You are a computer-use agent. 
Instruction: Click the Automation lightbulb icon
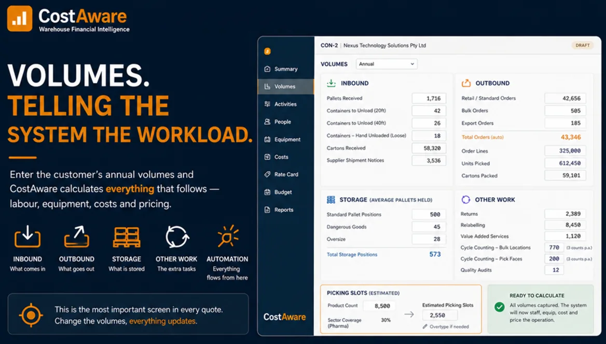pos(227,236)
